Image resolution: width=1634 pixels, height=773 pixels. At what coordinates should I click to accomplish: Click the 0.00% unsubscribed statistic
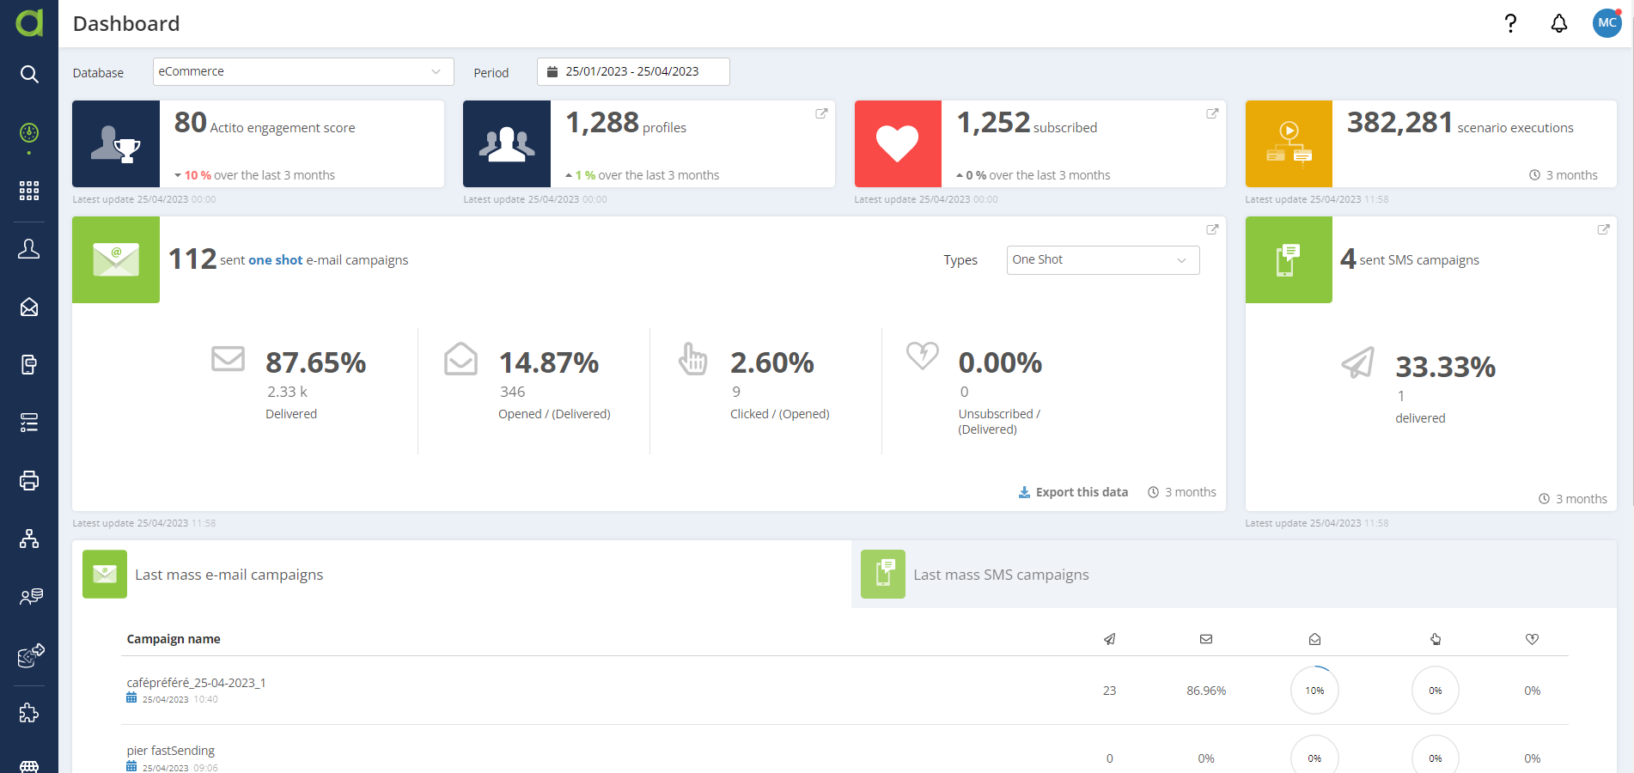click(1000, 362)
